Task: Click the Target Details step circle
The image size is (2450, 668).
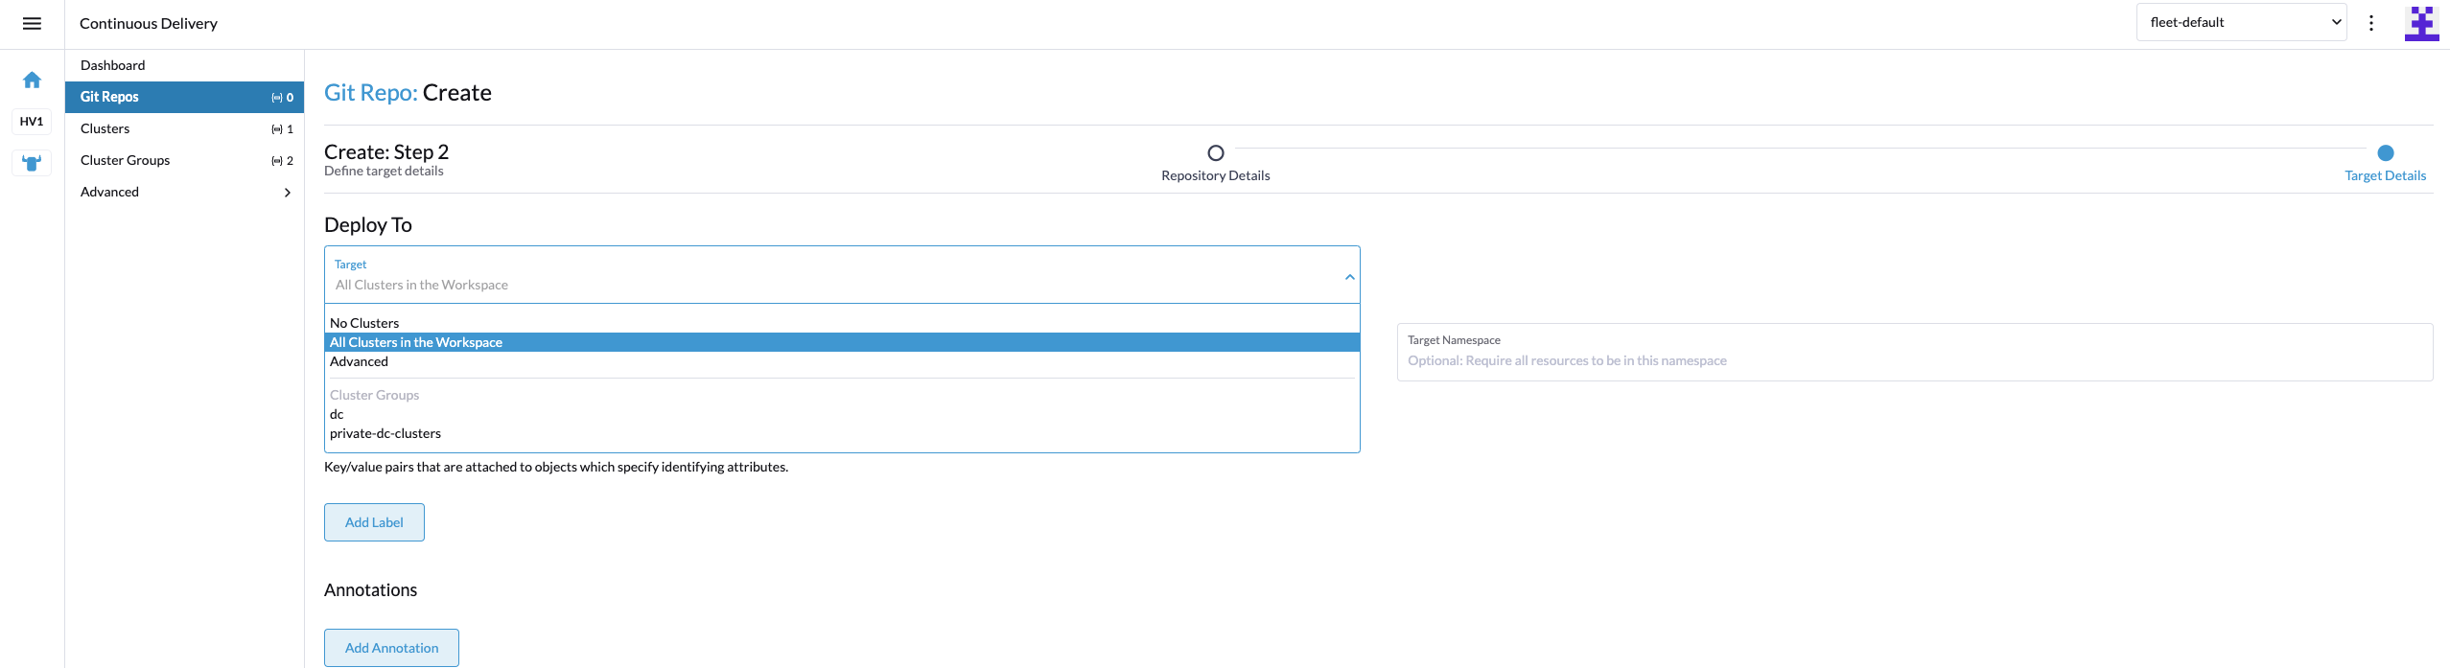Action: click(2385, 153)
